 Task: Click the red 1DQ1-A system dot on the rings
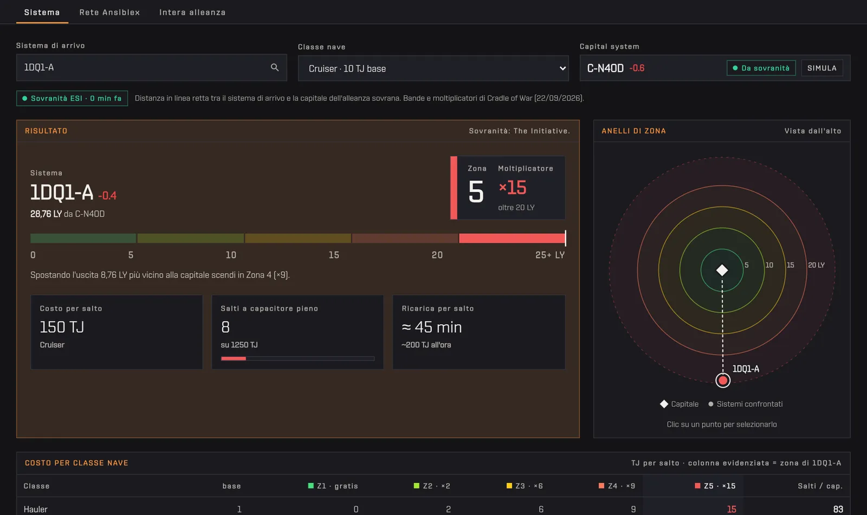pos(723,381)
